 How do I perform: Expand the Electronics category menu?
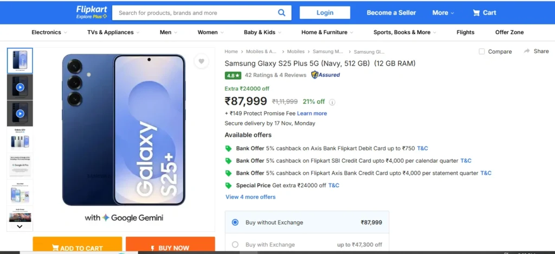49,33
